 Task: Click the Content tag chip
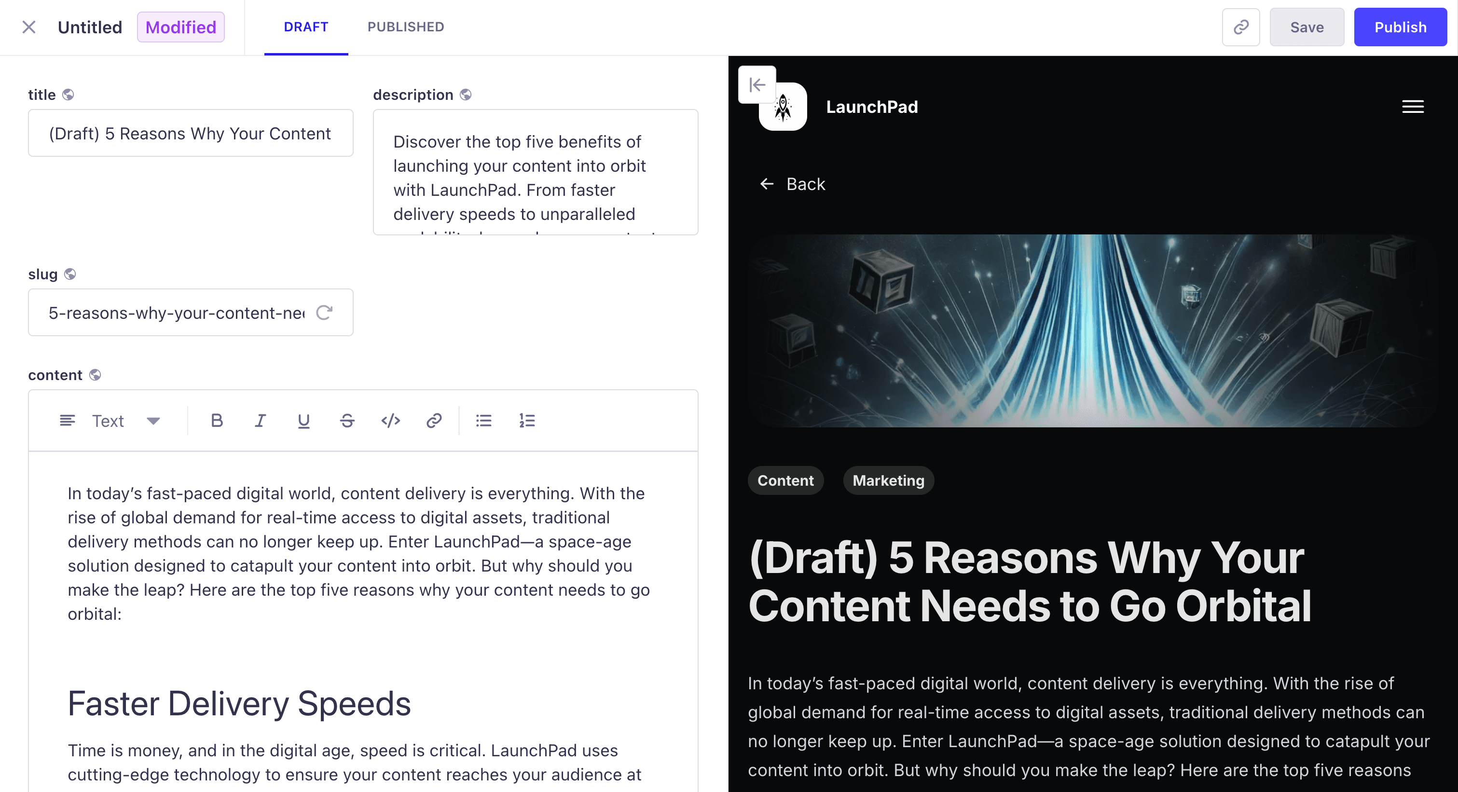coord(785,481)
